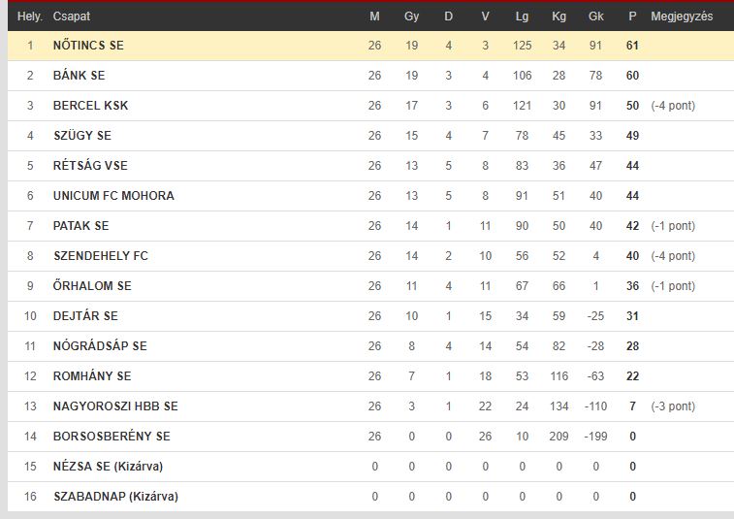Select BERCEL KSK in the standings
This screenshot has height=519, width=734.
(x=91, y=106)
